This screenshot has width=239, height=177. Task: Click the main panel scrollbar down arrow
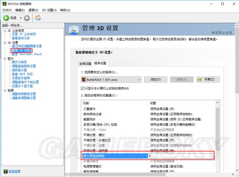pos(237,170)
